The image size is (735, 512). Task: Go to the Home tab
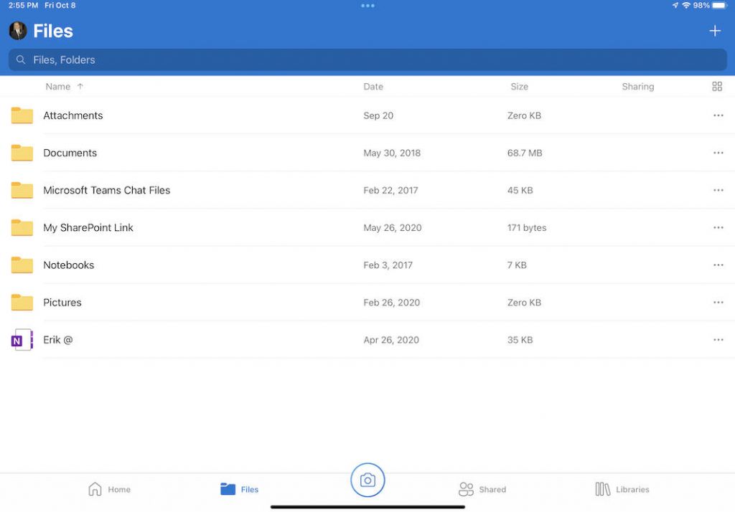tap(110, 489)
